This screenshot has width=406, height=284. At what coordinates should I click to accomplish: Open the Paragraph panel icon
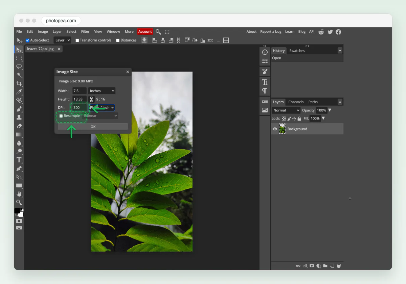click(x=265, y=91)
